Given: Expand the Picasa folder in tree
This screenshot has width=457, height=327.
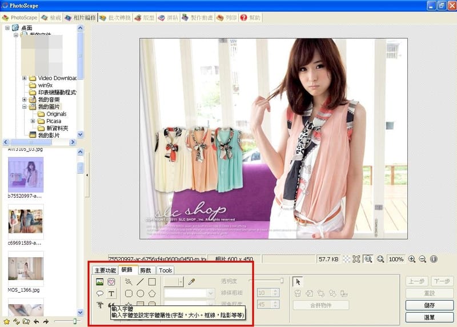Looking at the screenshot, I should pyautogui.click(x=33, y=121).
